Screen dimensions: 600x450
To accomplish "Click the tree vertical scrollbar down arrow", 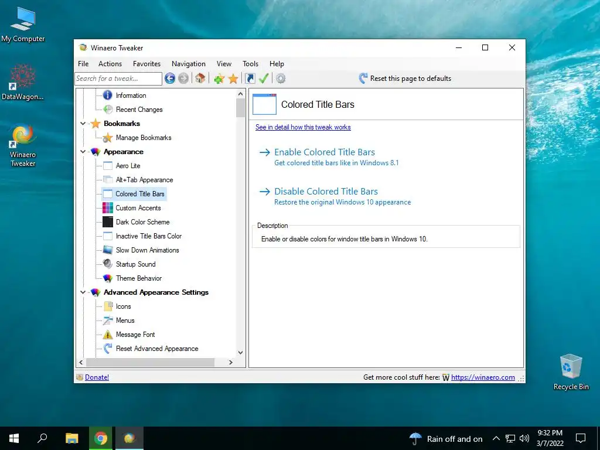I will (240, 352).
